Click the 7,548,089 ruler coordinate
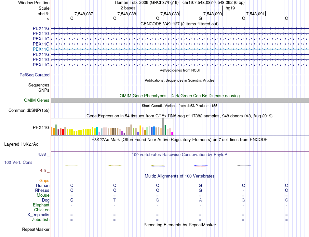The image size is (309, 237). 170,14
